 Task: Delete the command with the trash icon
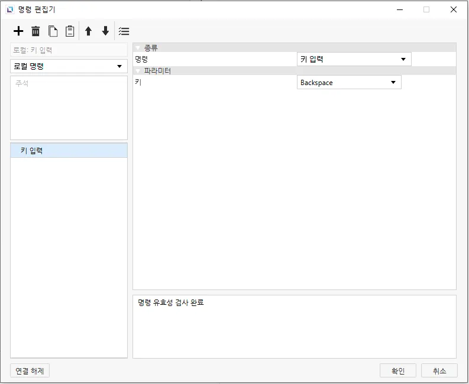point(35,31)
